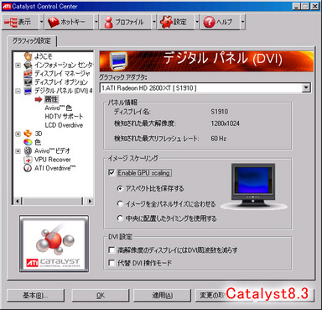Click the ホットキー (Hotkeys) toolbar icon
Image resolution: width=322 pixels, height=310 pixels.
coord(53,22)
